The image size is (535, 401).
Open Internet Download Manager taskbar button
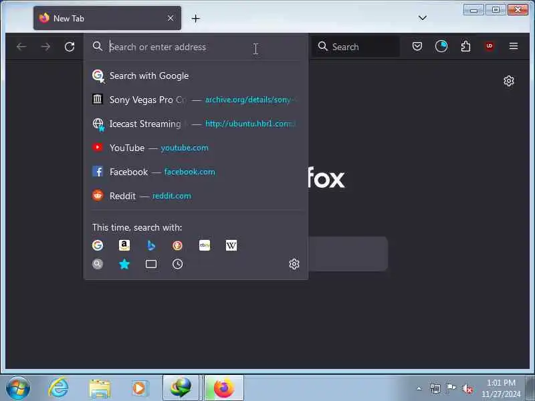(181, 388)
